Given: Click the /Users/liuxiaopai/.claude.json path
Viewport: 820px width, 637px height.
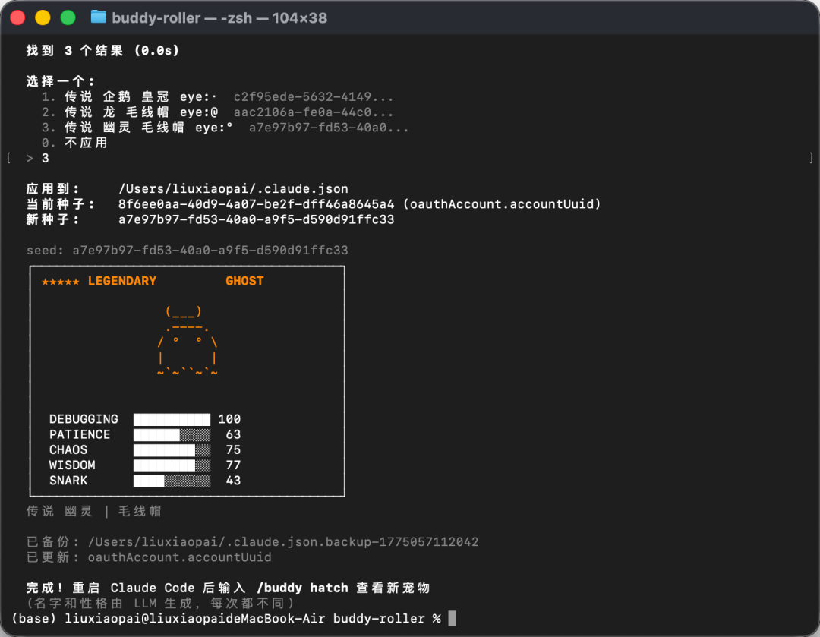Looking at the screenshot, I should (x=233, y=189).
